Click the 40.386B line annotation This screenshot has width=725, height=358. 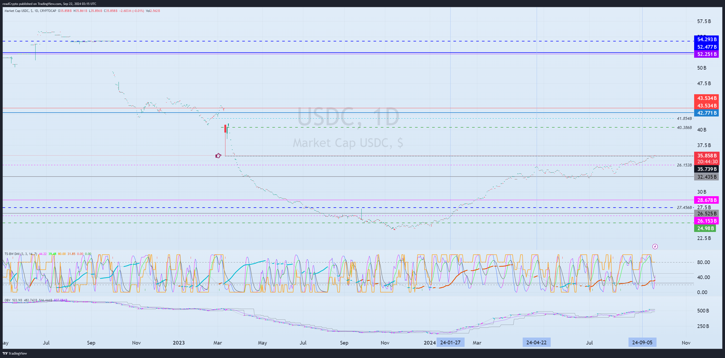click(x=684, y=127)
